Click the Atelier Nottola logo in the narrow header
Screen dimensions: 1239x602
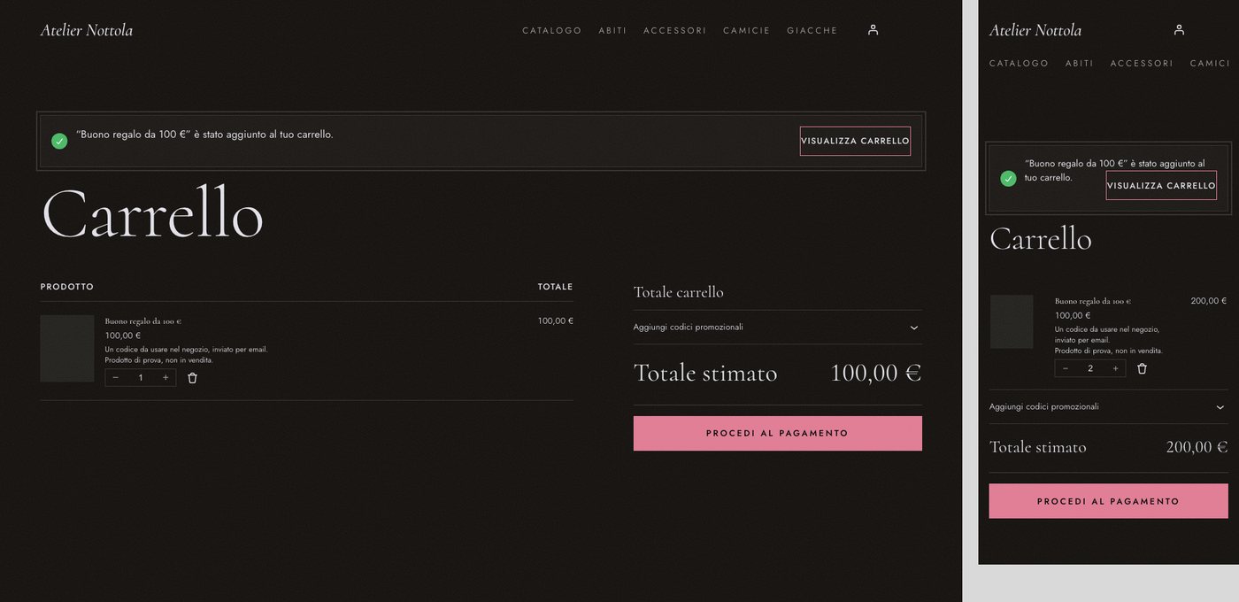[1035, 30]
